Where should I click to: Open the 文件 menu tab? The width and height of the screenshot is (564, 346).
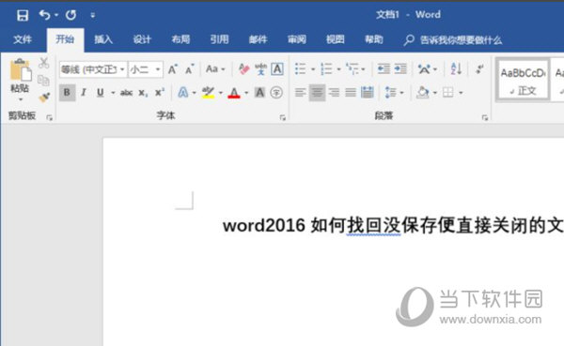click(23, 39)
